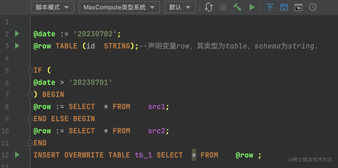Open the 脚本模式 mode dropdown
338x168 pixels.
(x=52, y=7)
